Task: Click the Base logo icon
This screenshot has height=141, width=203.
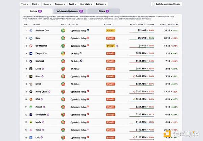Action: [31, 38]
